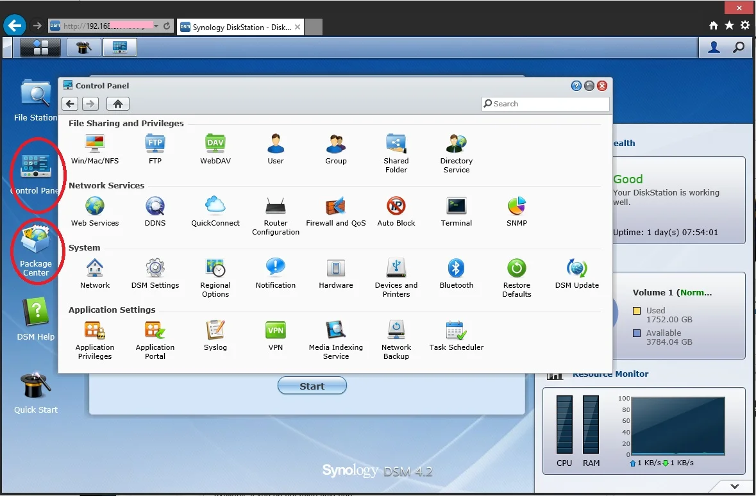756x496 pixels.
Task: Open the User accounts icon
Action: point(275,149)
